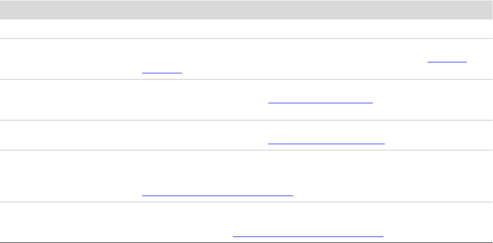Open the underlined link in the fourth table row
This screenshot has width=493, height=243.
[x=326, y=142]
